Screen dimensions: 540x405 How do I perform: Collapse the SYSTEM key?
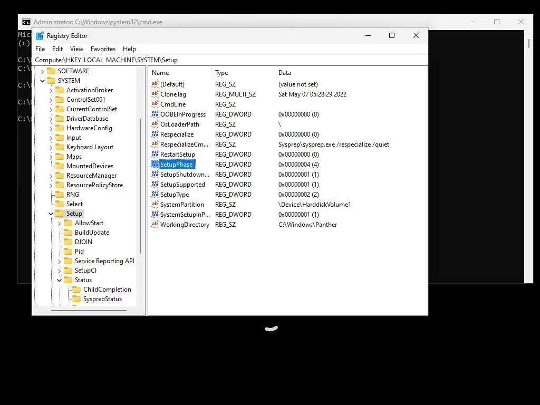[x=42, y=81]
